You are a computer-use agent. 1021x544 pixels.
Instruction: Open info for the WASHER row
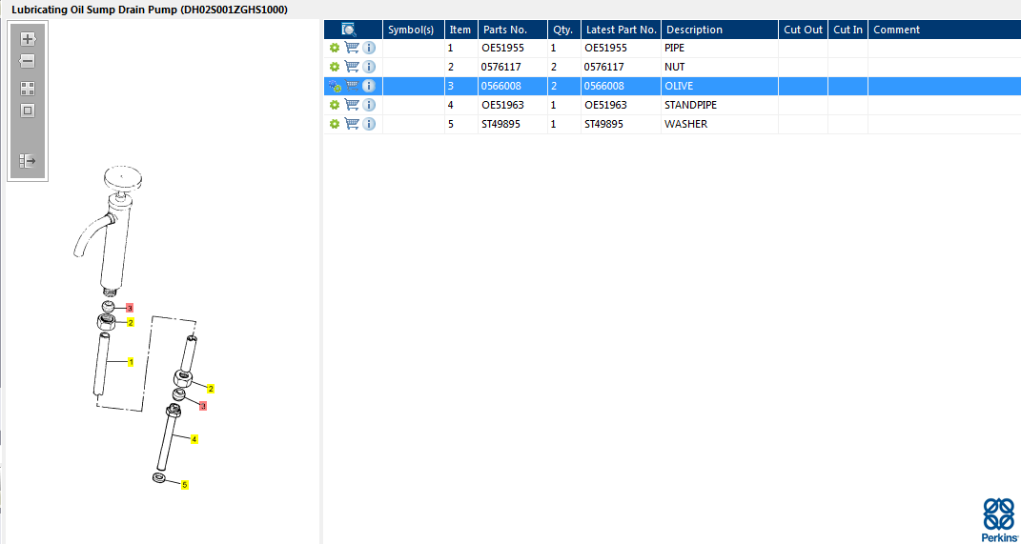[369, 124]
